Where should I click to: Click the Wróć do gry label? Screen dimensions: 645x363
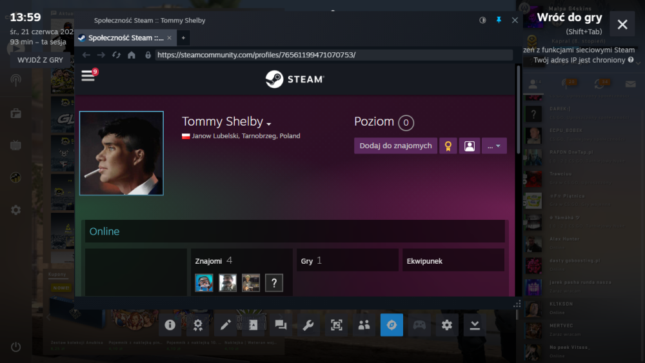click(x=570, y=17)
